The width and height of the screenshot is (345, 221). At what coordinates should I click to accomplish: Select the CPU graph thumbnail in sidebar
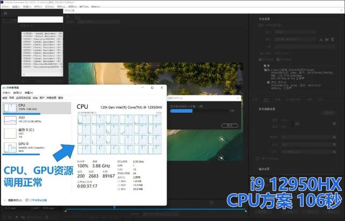pos(10,108)
